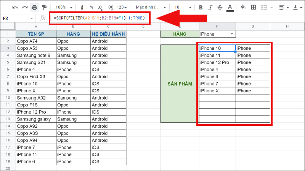
Task: Click the Select all corner box
Action: point(8,26)
